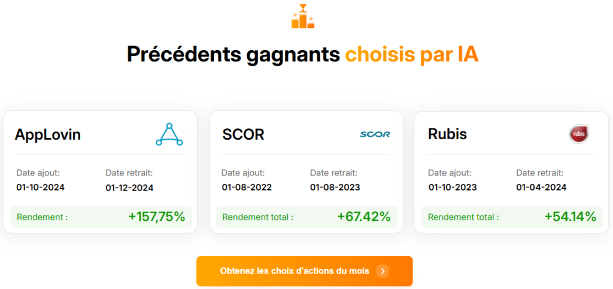Click AppLovin add date 01-10-2024
This screenshot has height=289, width=613.
tap(41, 187)
